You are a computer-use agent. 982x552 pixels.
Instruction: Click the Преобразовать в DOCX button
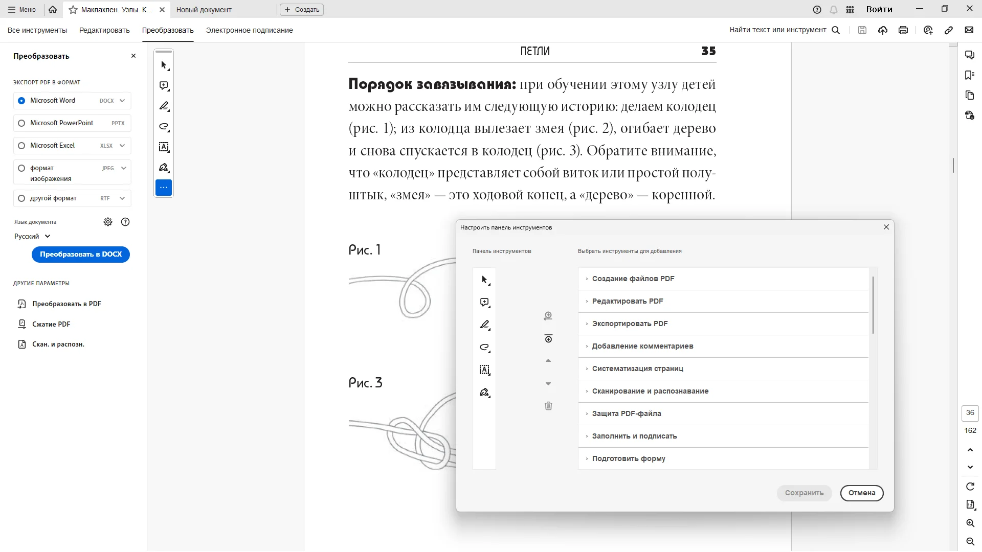[x=81, y=255]
